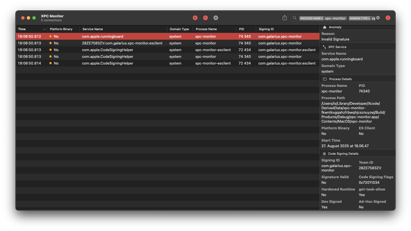The image size is (411, 231).
Task: Click the red arrow toolbar button
Action: (x=205, y=18)
